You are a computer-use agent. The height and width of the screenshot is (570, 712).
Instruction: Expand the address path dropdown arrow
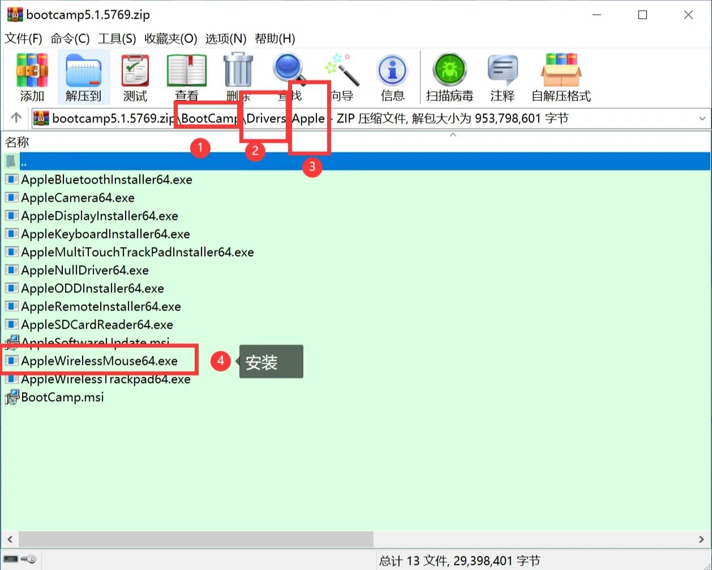coord(702,118)
